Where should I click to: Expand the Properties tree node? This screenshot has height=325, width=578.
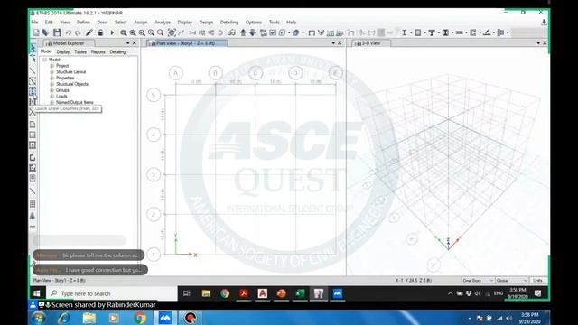(52, 78)
